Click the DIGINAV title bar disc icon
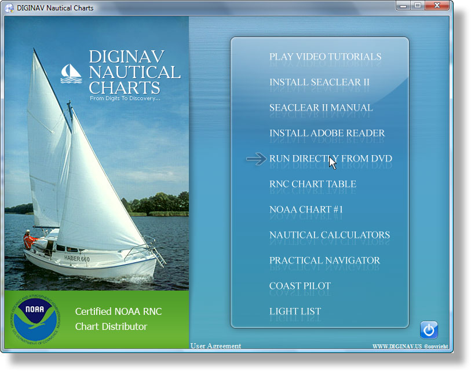 pyautogui.click(x=9, y=8)
